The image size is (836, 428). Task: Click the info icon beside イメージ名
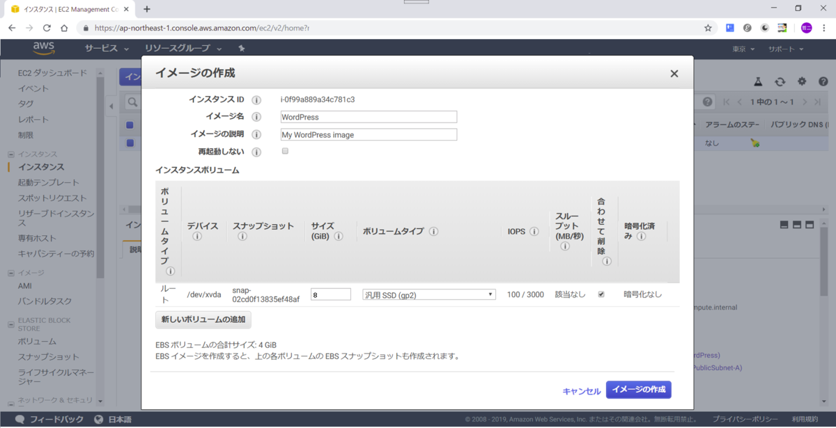point(256,116)
